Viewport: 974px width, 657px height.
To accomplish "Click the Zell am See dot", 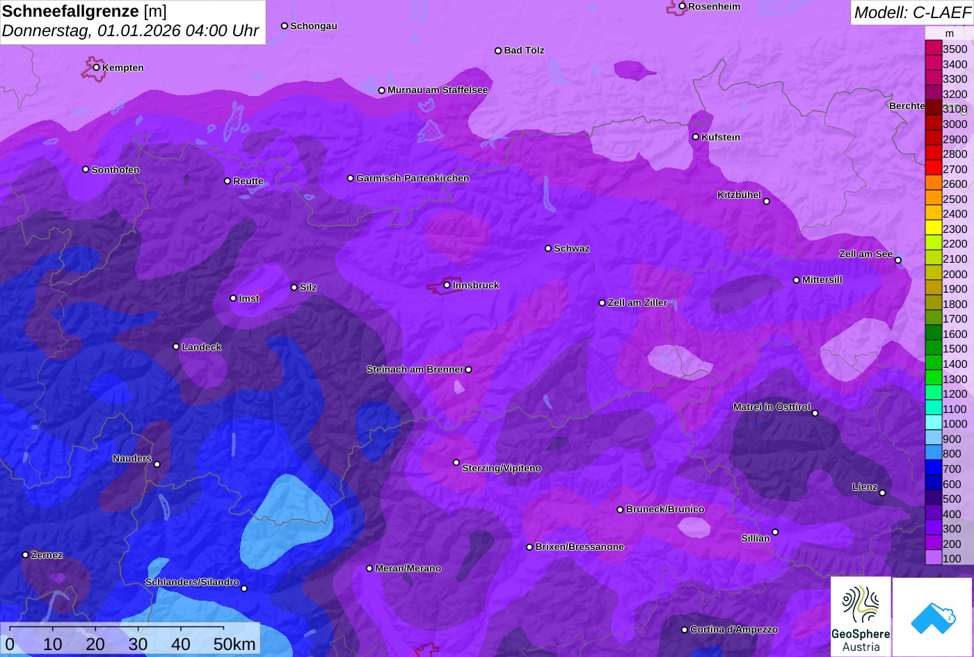I will [898, 261].
